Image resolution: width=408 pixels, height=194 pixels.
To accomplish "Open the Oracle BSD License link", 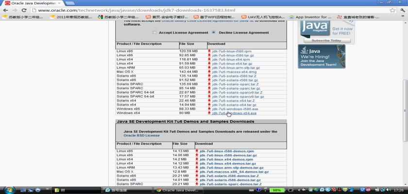I will coord(141,136).
